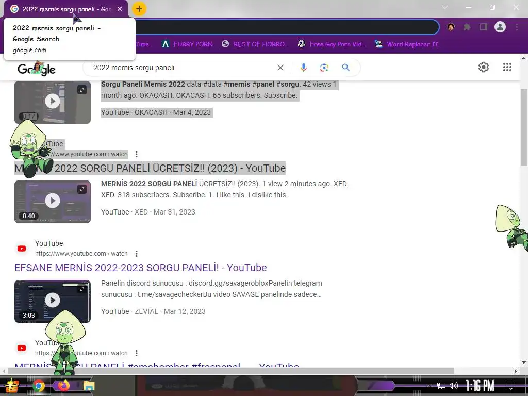Open options for the ÜCRETSİZ result
Viewport: 528px width, 396px height.
click(136, 154)
